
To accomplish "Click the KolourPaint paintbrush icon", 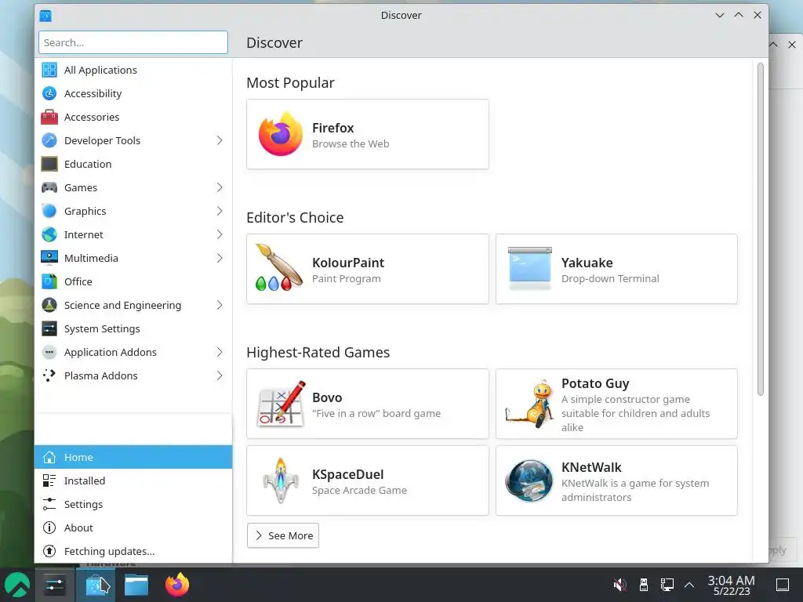I will click(x=279, y=268).
